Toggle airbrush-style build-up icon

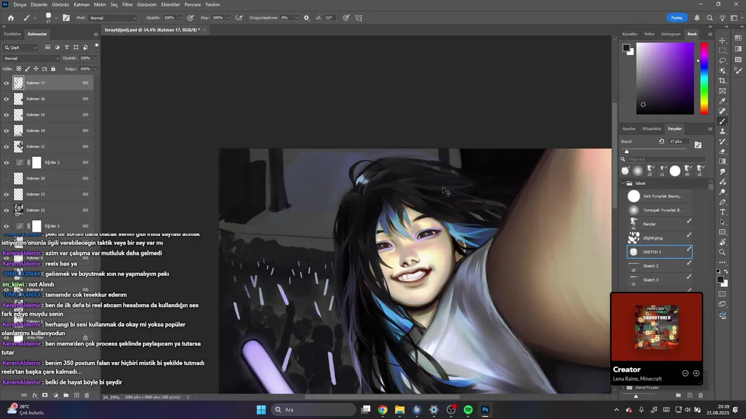click(238, 18)
